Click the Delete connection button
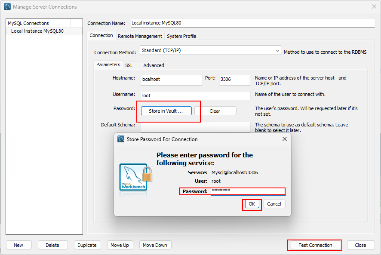The image size is (381, 255). pos(52,245)
